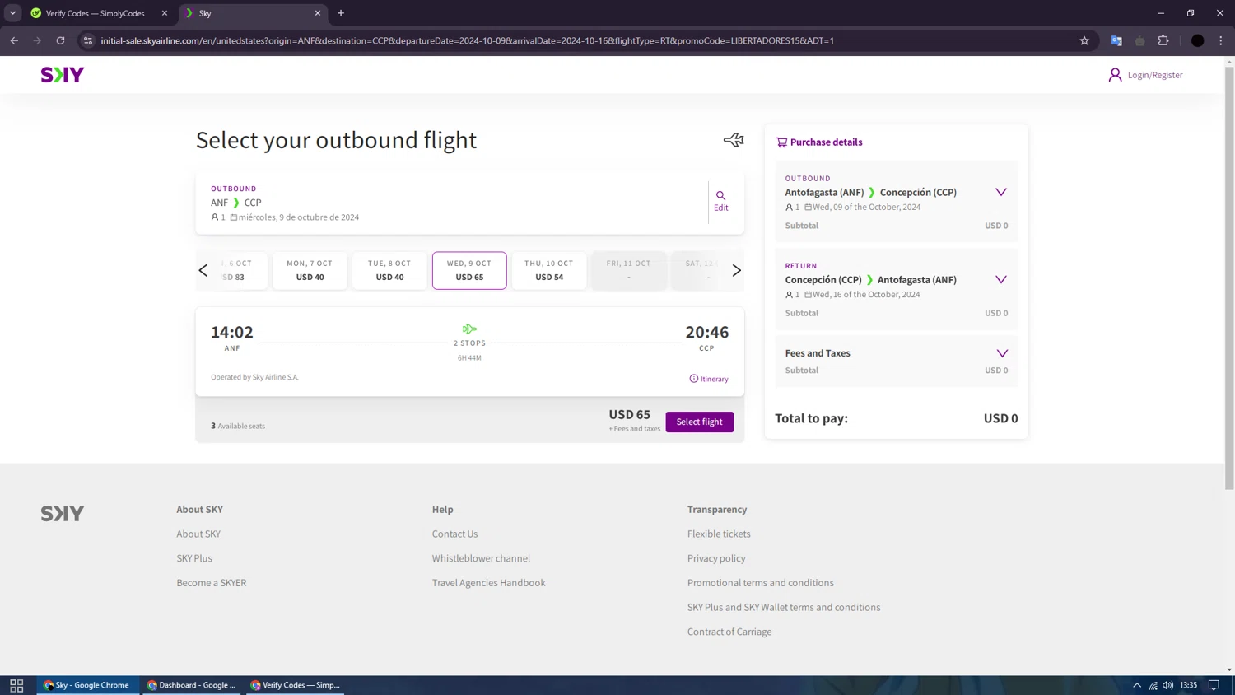Select Fri, 11 Oct date tab
This screenshot has height=695, width=1235.
[x=629, y=270]
